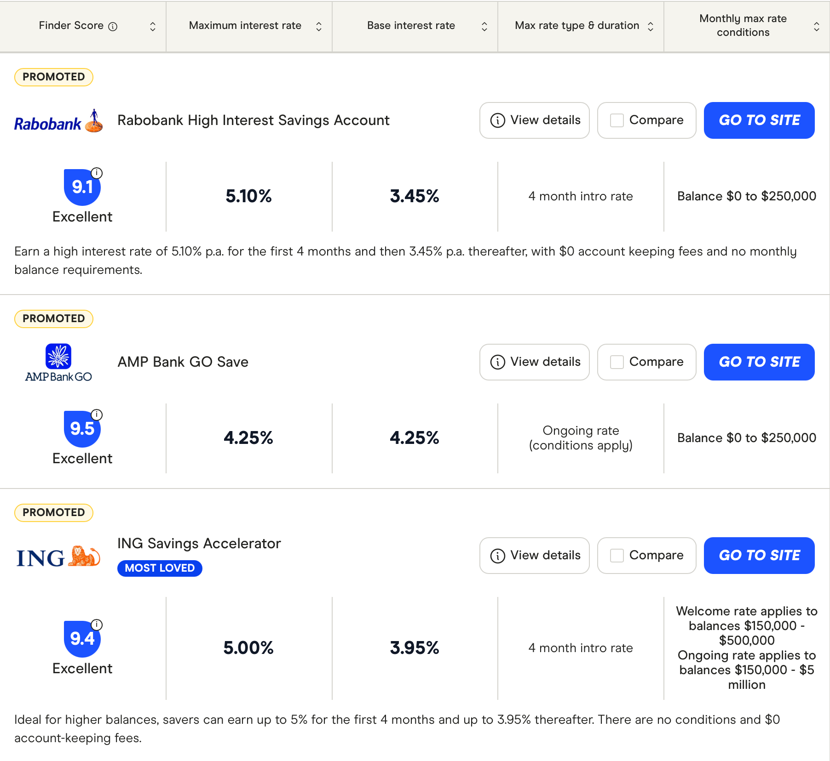Tick Compare checkbox for AMP Bank GO Save
The height and width of the screenshot is (761, 830).
coord(617,362)
